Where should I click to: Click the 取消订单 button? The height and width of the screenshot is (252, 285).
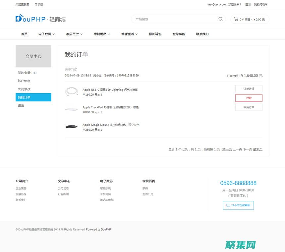(249, 107)
